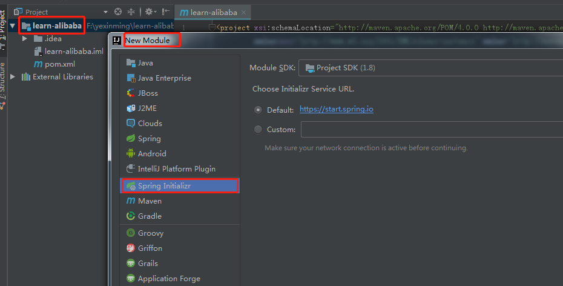Open Project panel settings gear
Viewport: 563px width, 286px height.
click(151, 12)
